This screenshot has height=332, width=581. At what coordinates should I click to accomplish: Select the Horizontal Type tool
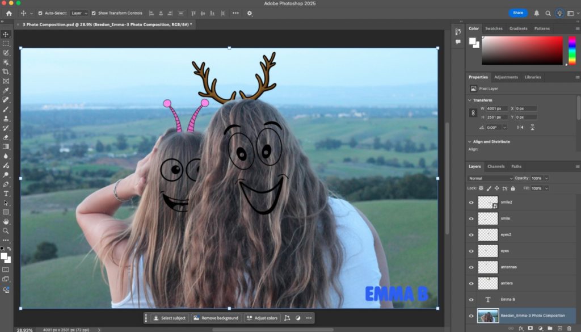point(6,194)
